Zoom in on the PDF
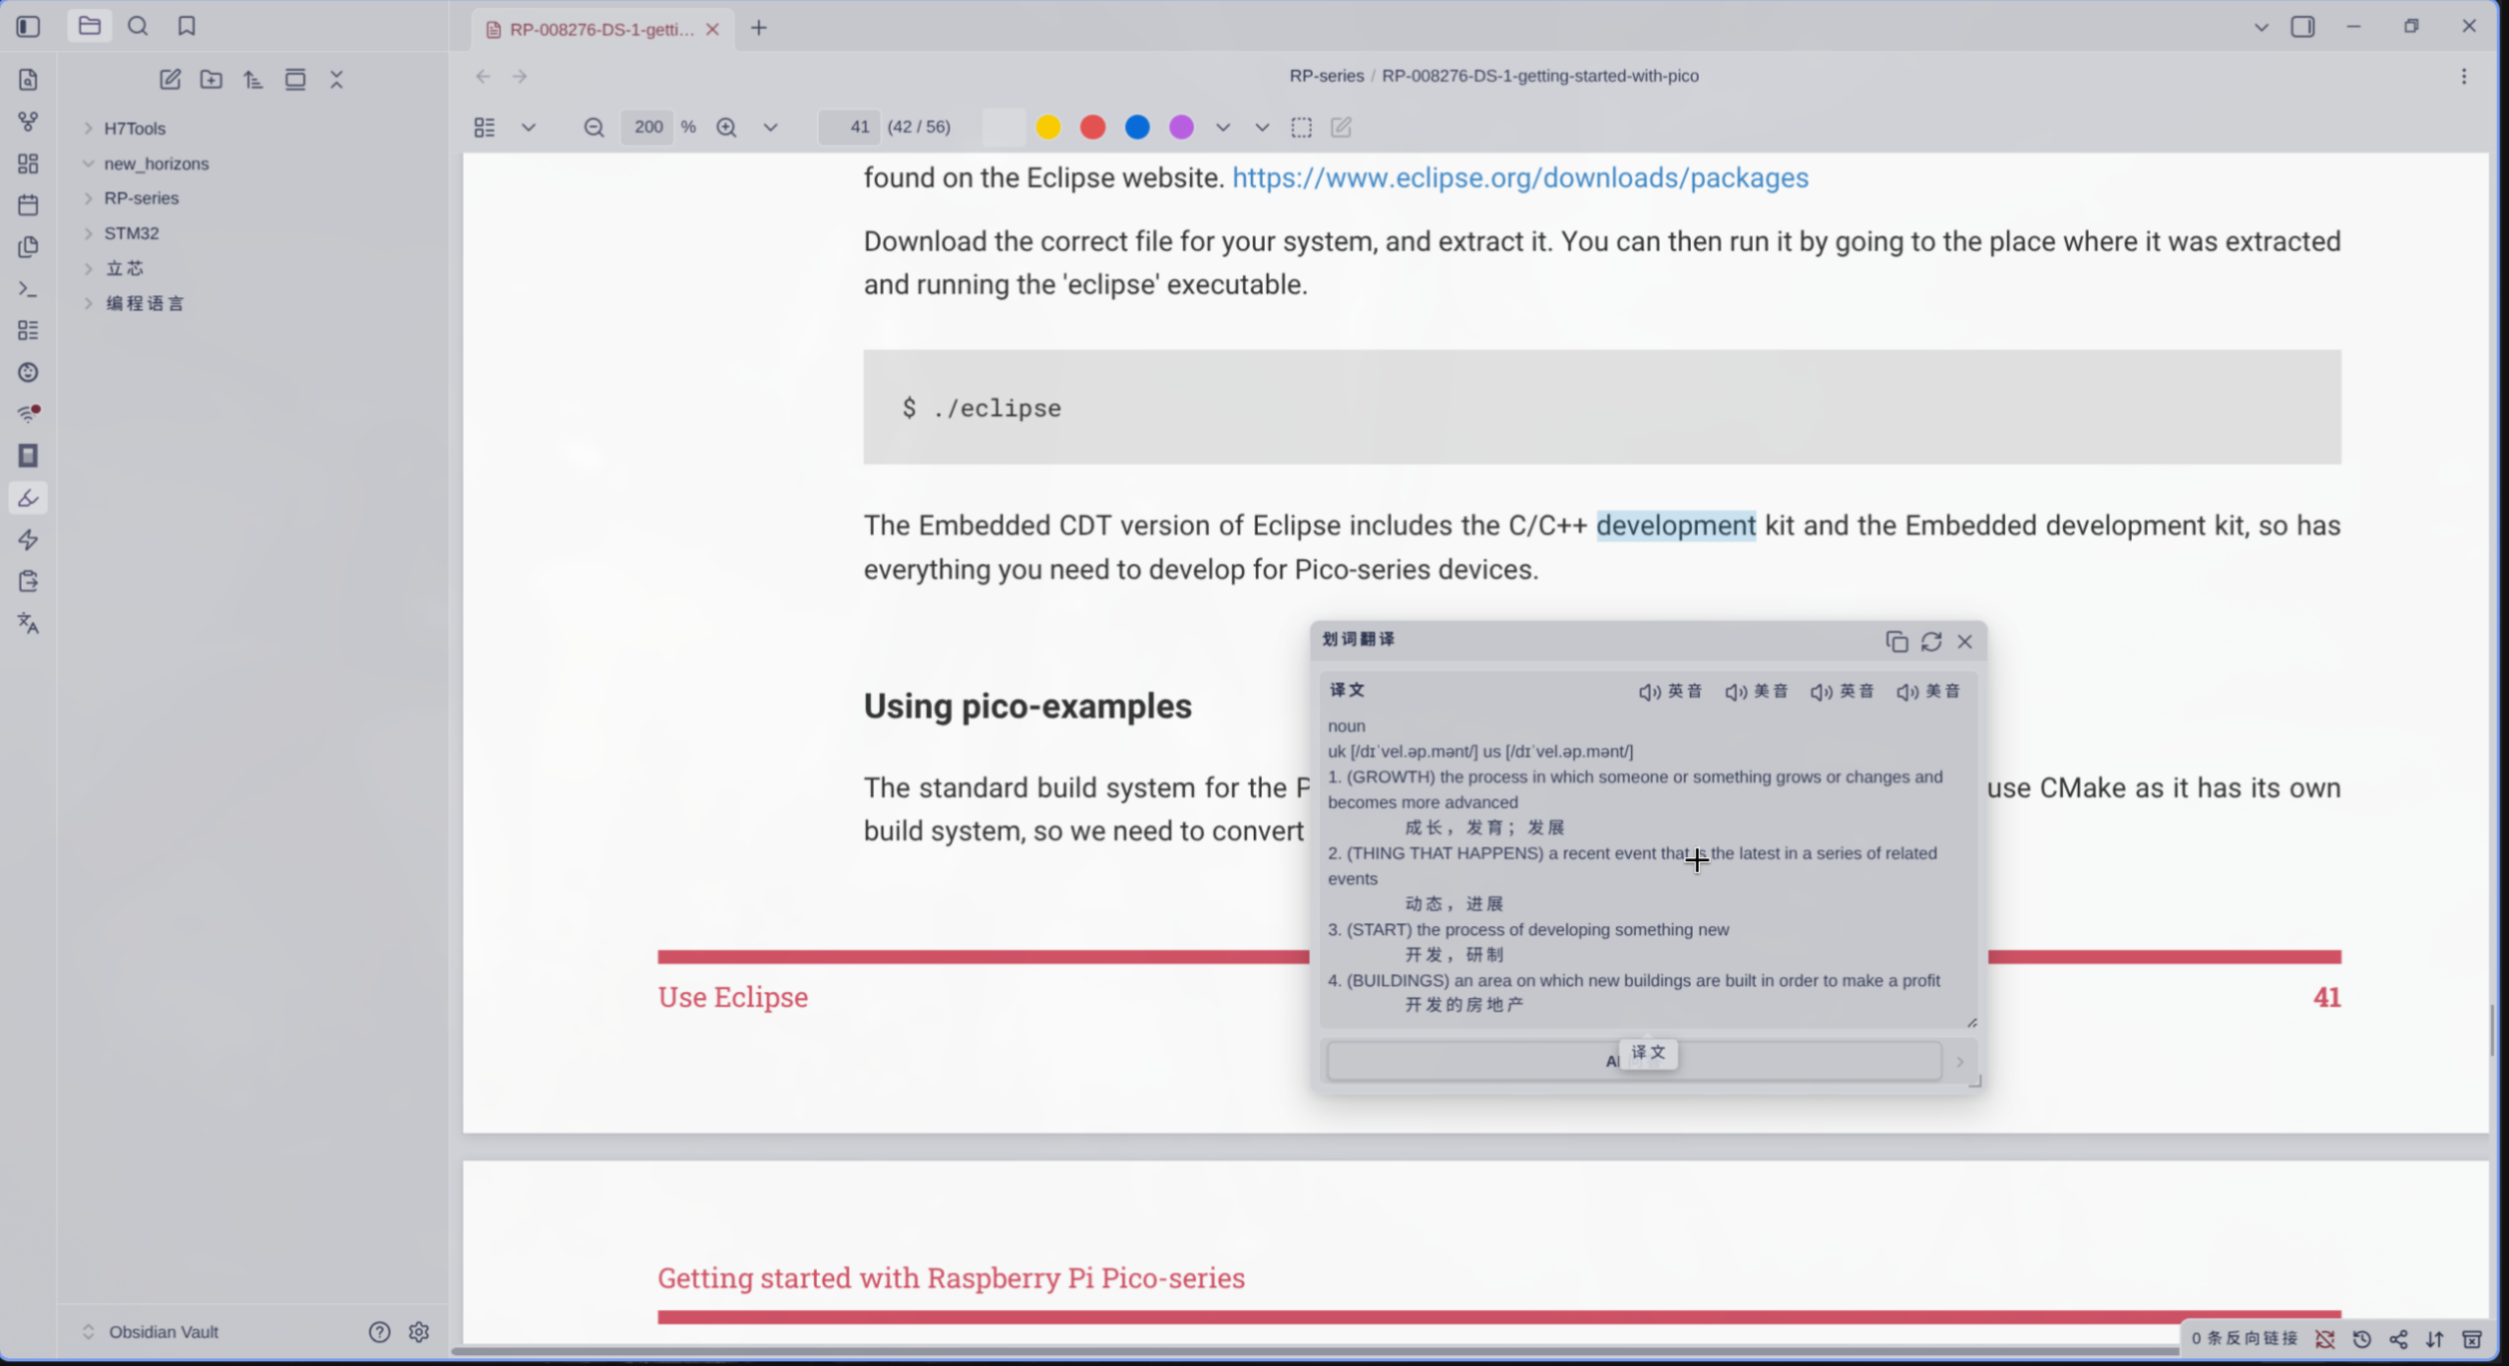This screenshot has height=1366, width=2509. (726, 127)
